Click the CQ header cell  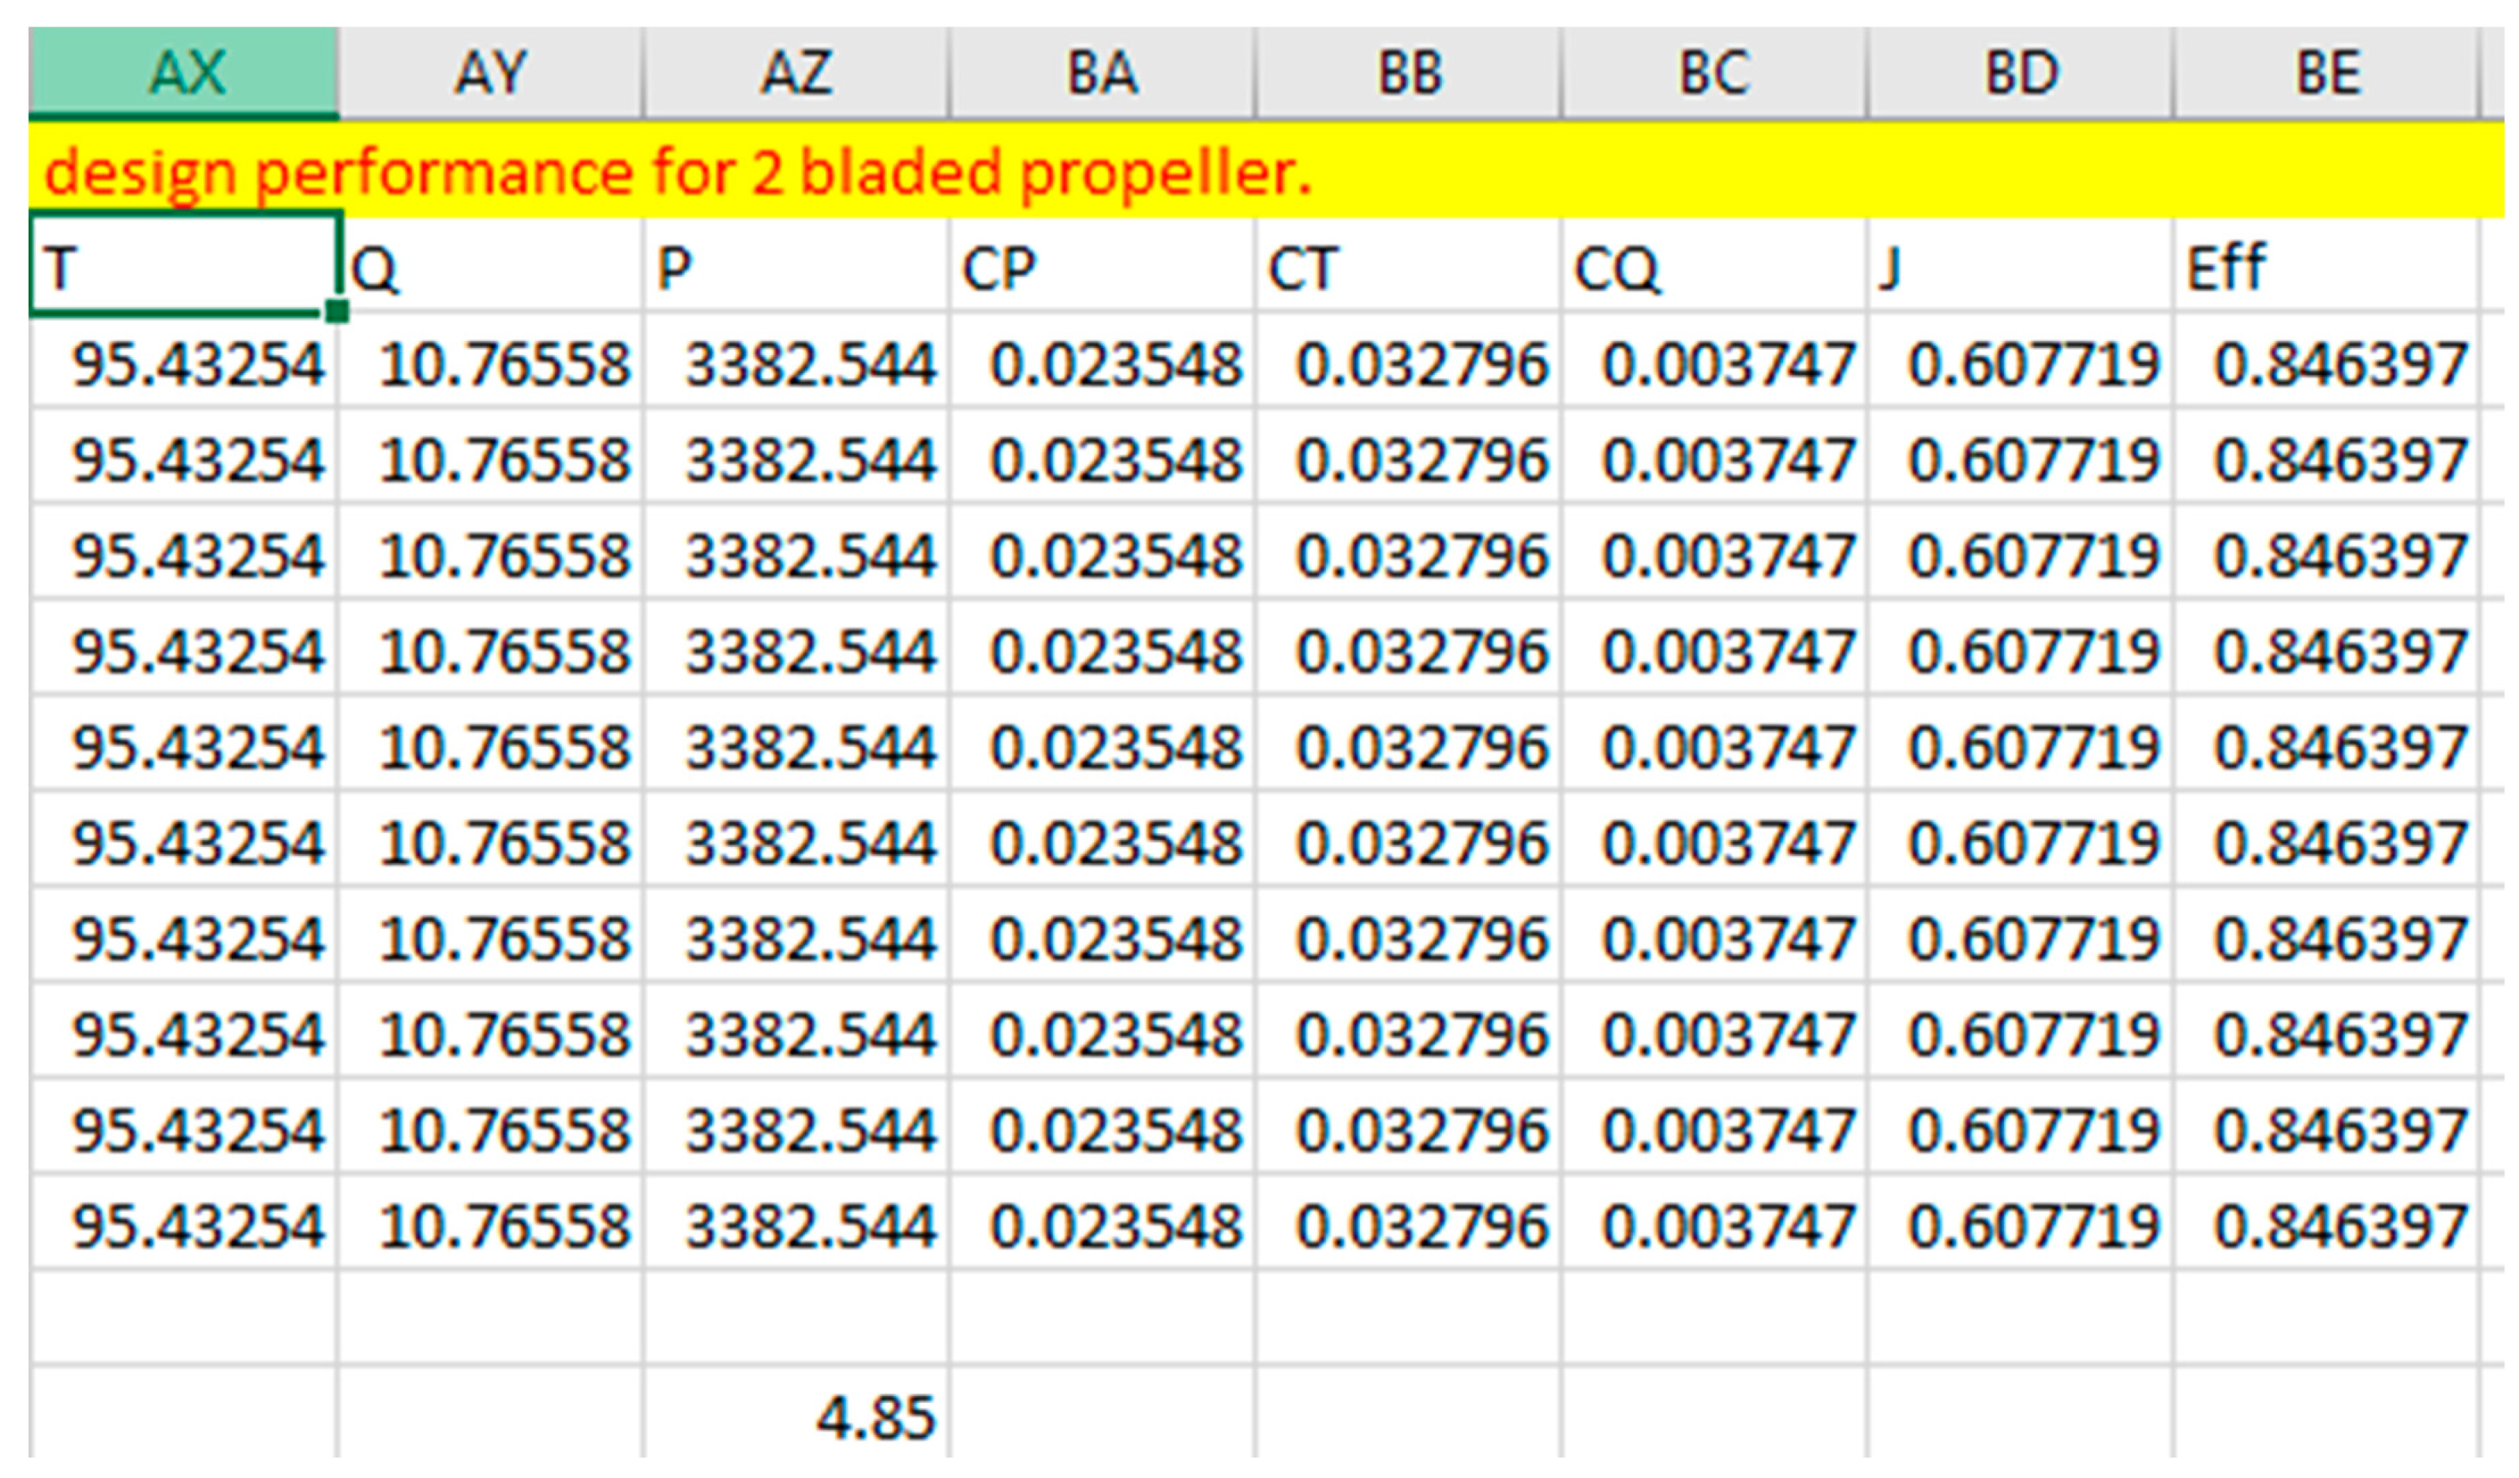point(1714,268)
